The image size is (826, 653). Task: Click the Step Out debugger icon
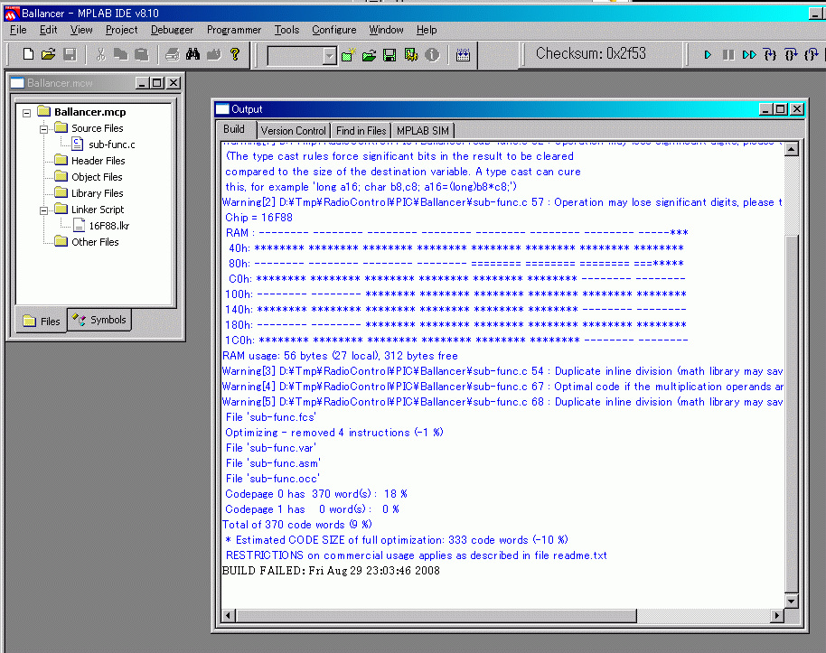point(812,54)
